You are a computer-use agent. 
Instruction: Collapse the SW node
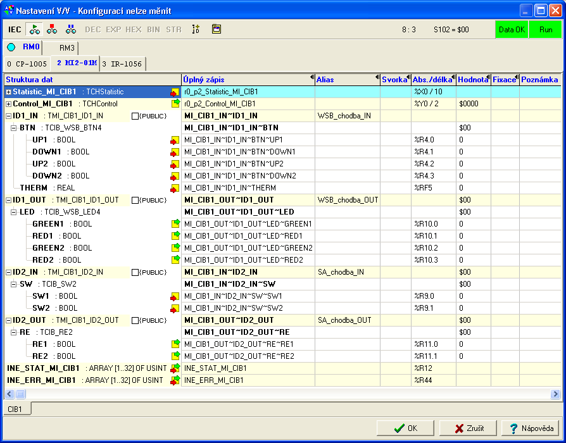[14, 284]
